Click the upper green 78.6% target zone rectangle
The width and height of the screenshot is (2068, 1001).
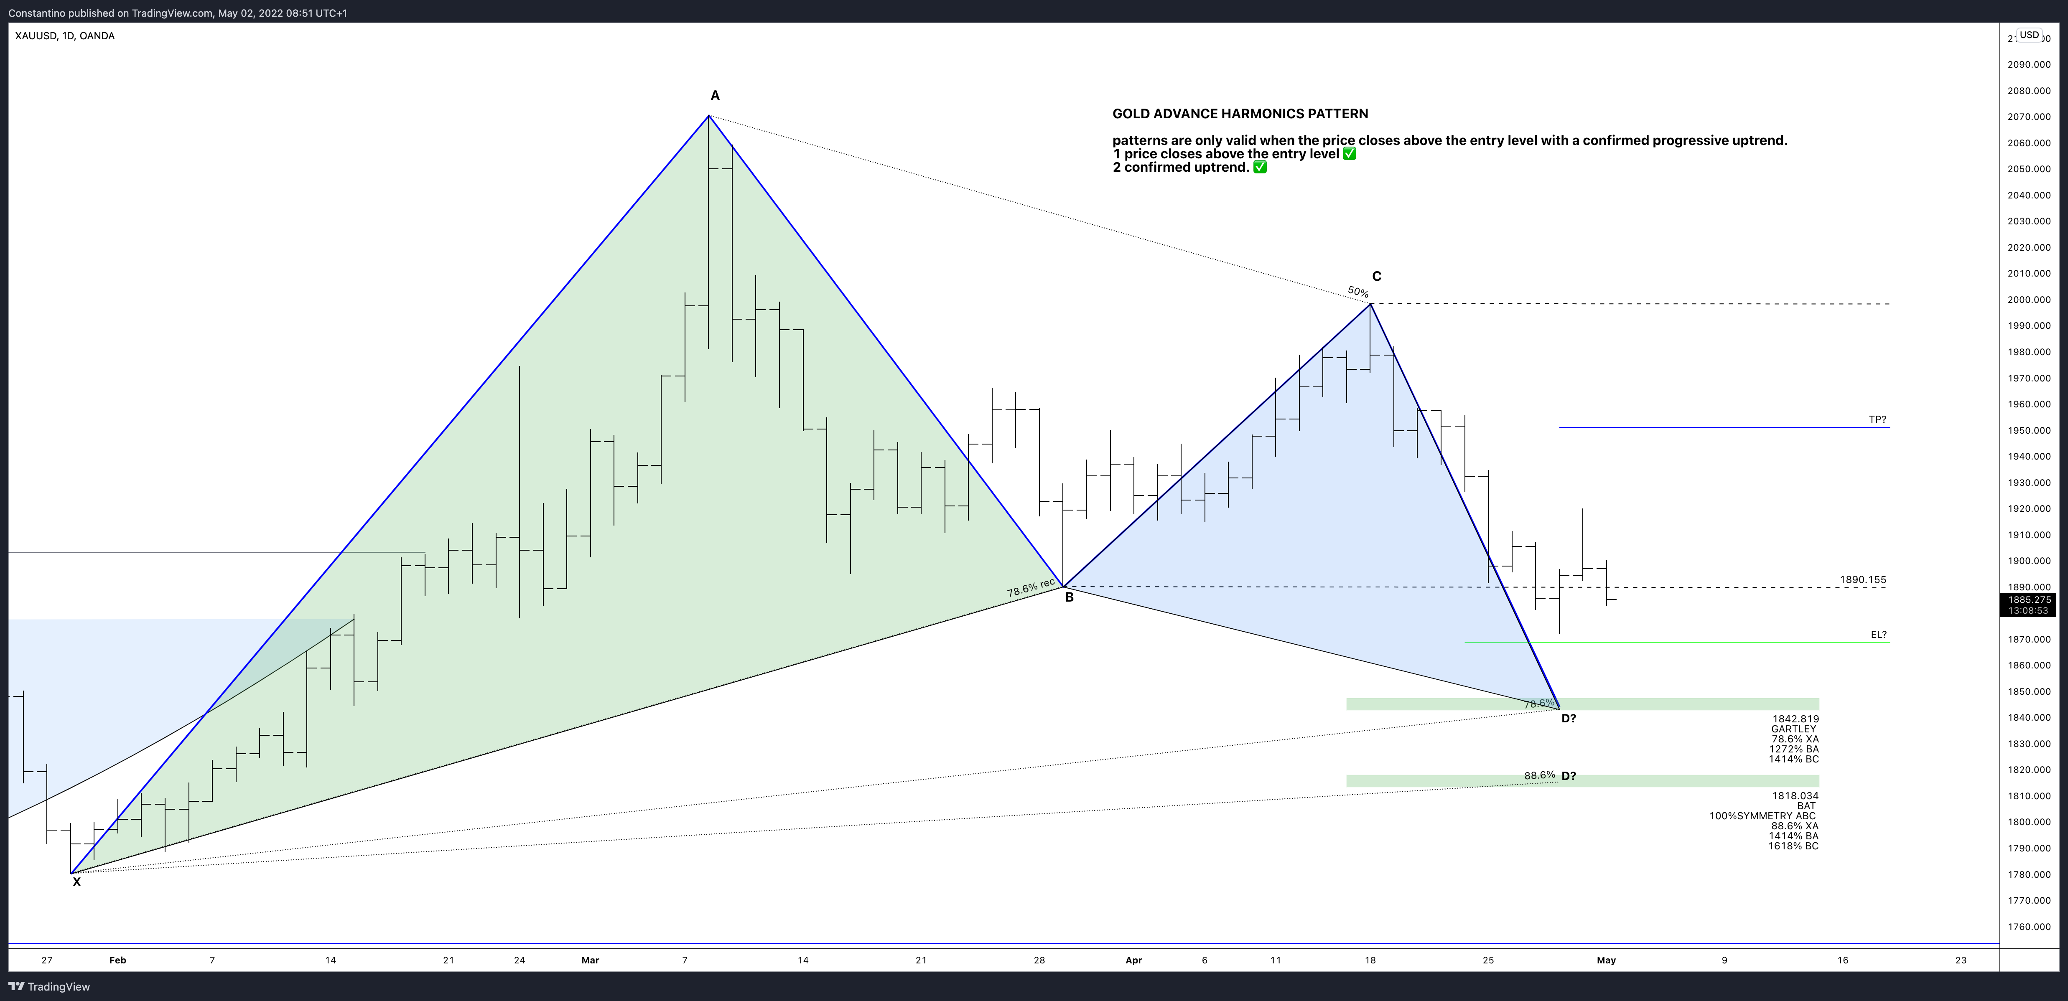[1582, 704]
